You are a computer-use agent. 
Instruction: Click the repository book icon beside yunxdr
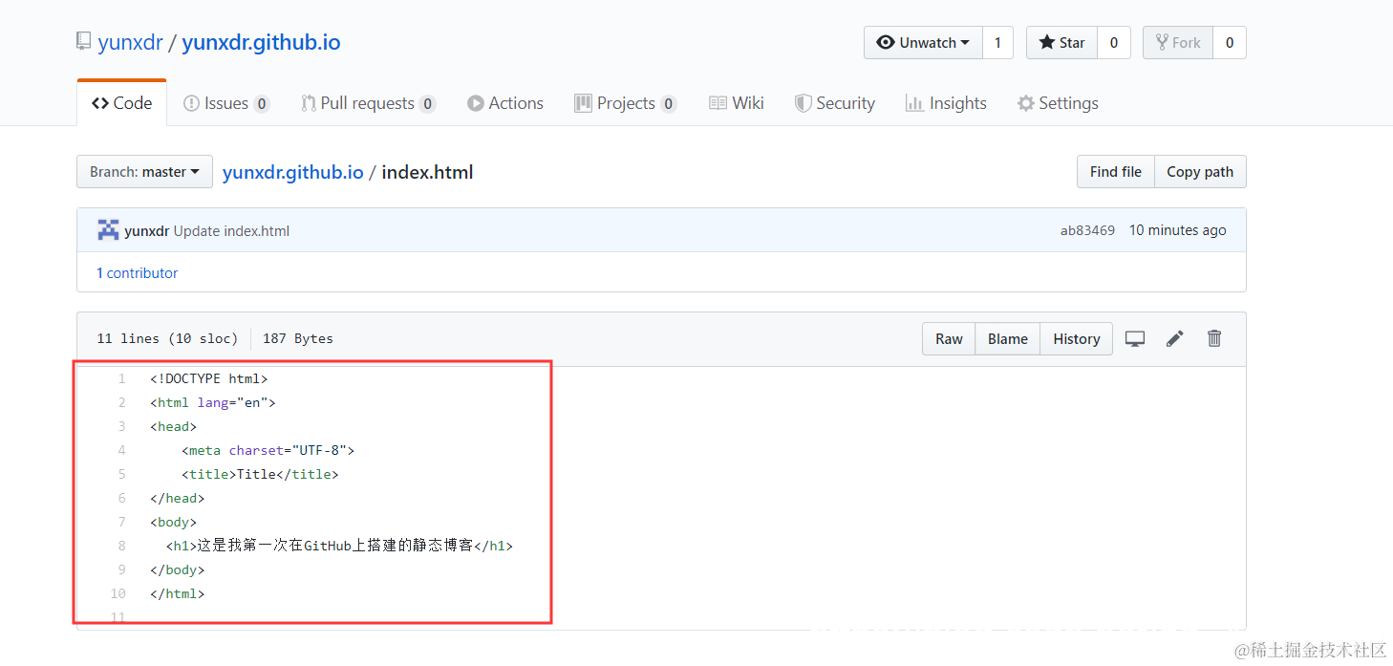(x=84, y=42)
